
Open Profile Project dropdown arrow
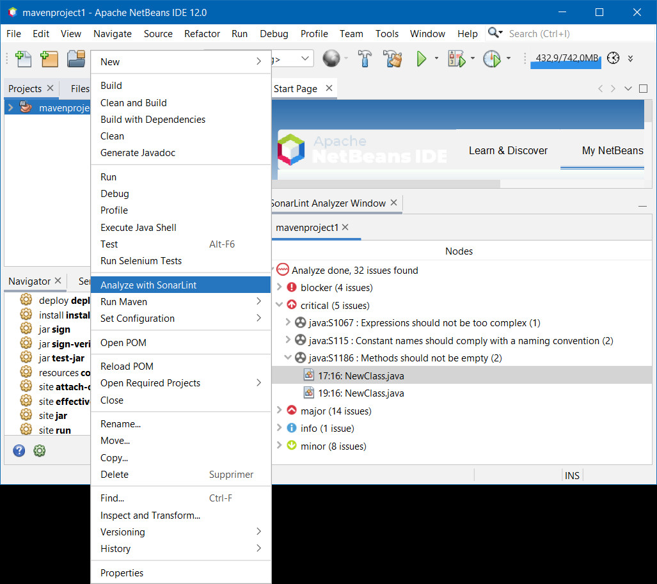coord(508,58)
